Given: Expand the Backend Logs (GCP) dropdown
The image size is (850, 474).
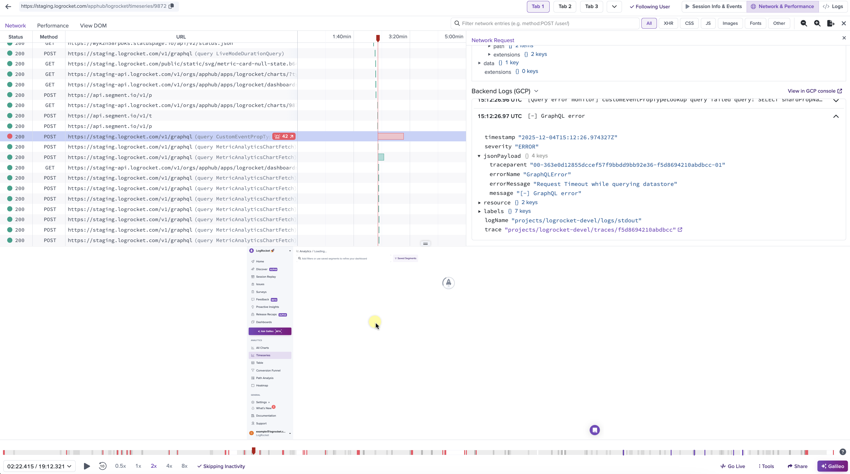Looking at the screenshot, I should [536, 91].
